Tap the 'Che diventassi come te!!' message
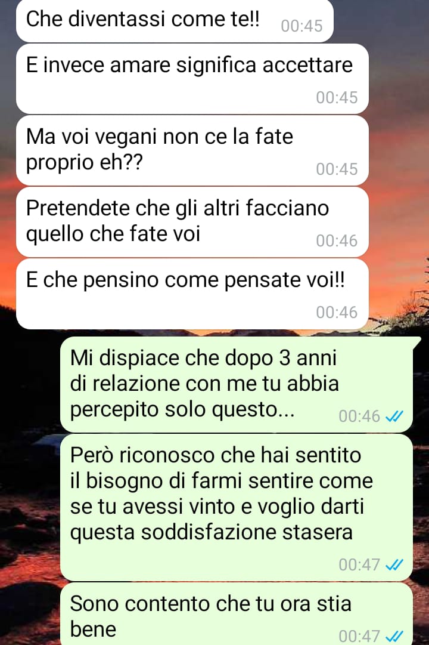This screenshot has width=429, height=645. point(175,20)
